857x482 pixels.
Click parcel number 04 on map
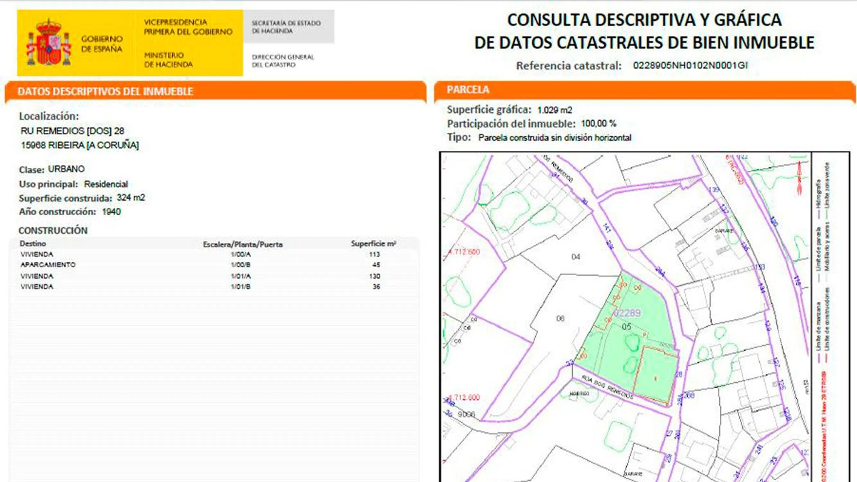[576, 257]
